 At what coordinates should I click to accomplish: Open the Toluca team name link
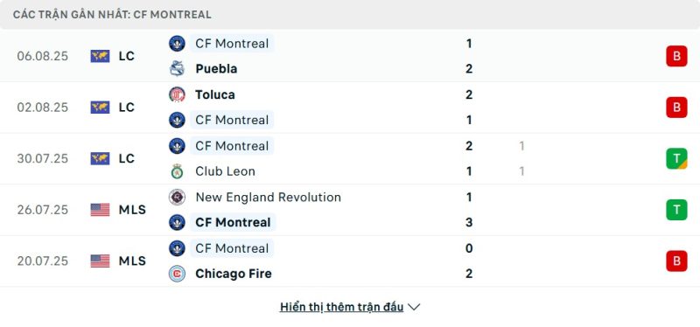coord(215,94)
